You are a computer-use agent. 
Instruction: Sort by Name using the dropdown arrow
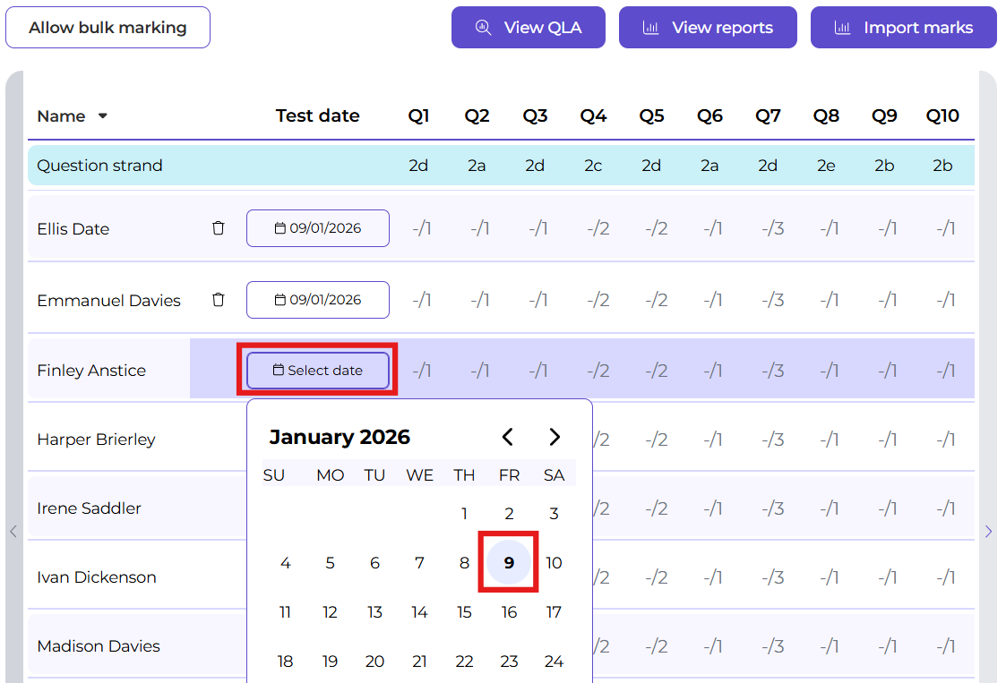click(103, 116)
